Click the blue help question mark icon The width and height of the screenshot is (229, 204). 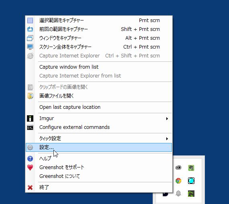pyautogui.click(x=30, y=159)
